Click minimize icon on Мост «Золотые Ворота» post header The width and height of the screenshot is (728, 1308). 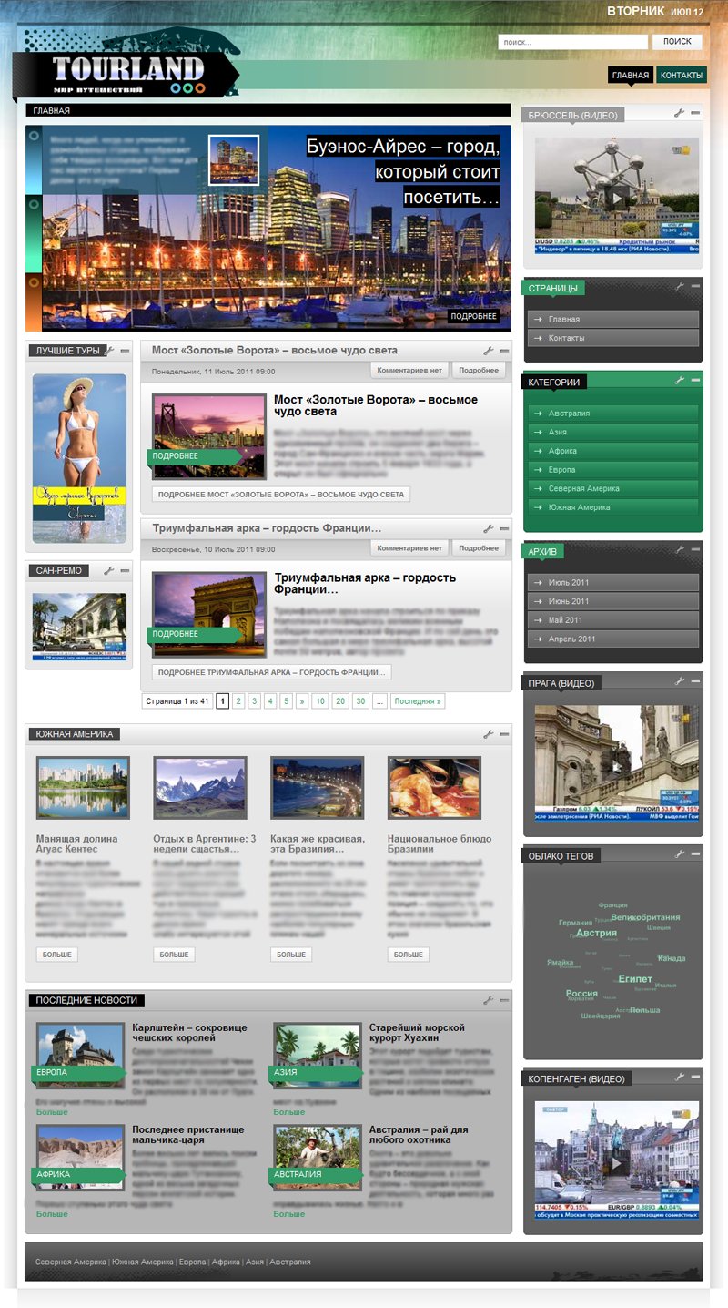click(505, 350)
